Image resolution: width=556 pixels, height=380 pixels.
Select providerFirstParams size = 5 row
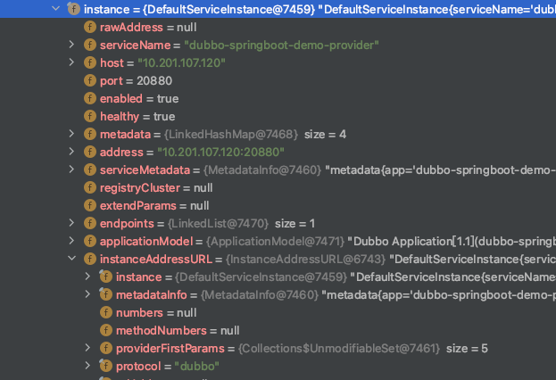tap(278, 348)
